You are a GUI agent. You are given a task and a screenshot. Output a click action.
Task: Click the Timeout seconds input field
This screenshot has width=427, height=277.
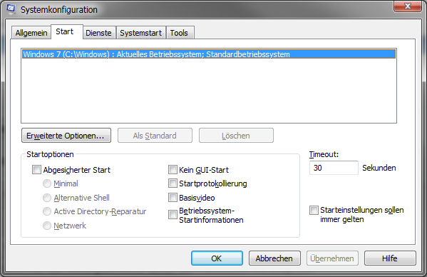pyautogui.click(x=334, y=168)
